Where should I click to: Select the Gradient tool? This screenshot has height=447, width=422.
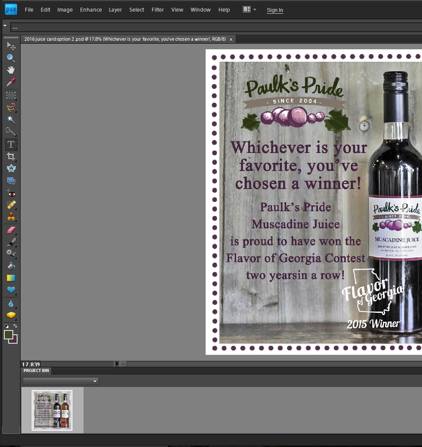[11, 278]
